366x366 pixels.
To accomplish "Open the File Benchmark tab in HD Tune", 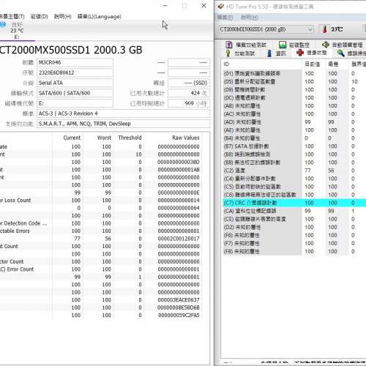I will pyautogui.click(x=246, y=45).
